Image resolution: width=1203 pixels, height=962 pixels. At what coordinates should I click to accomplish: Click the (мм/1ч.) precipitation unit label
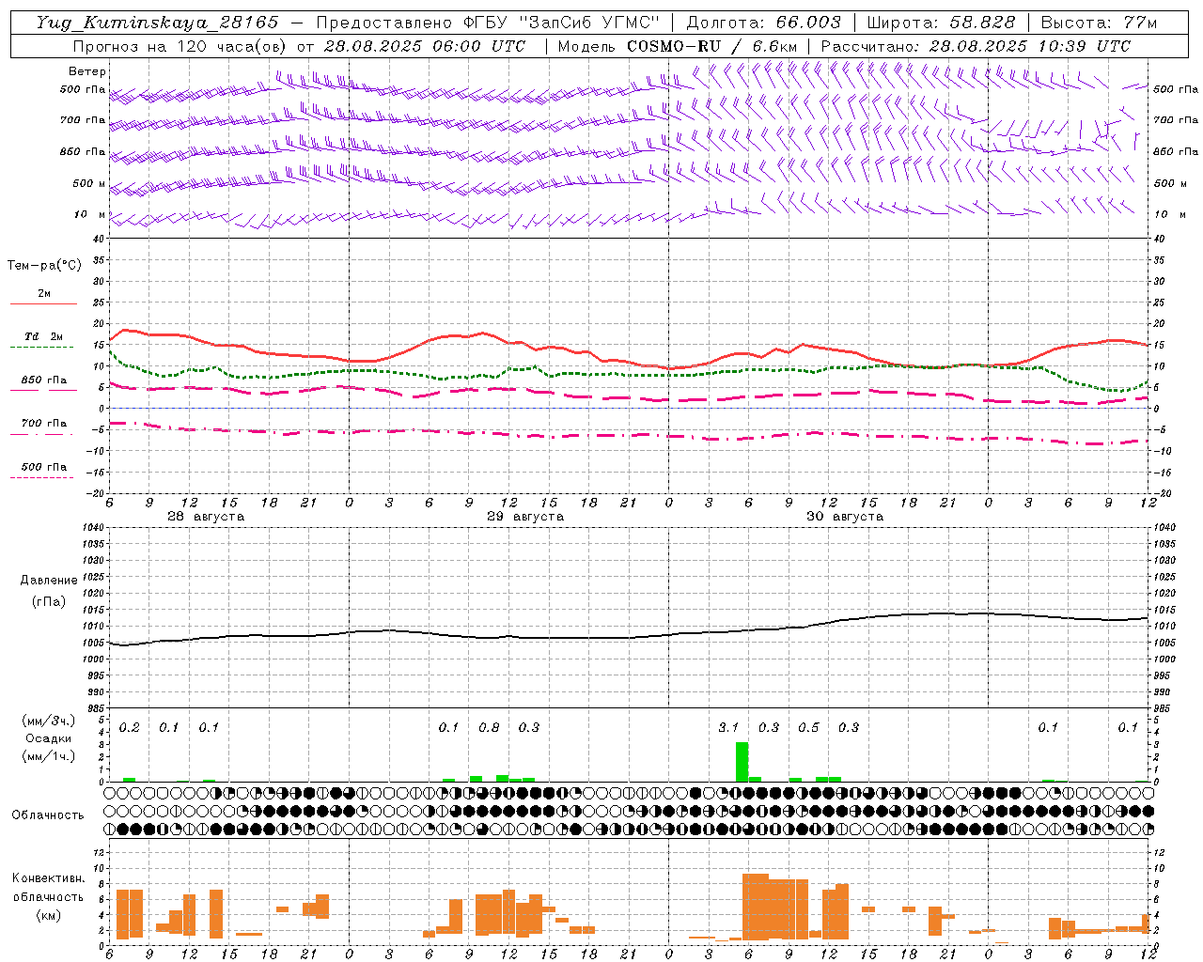click(x=49, y=756)
